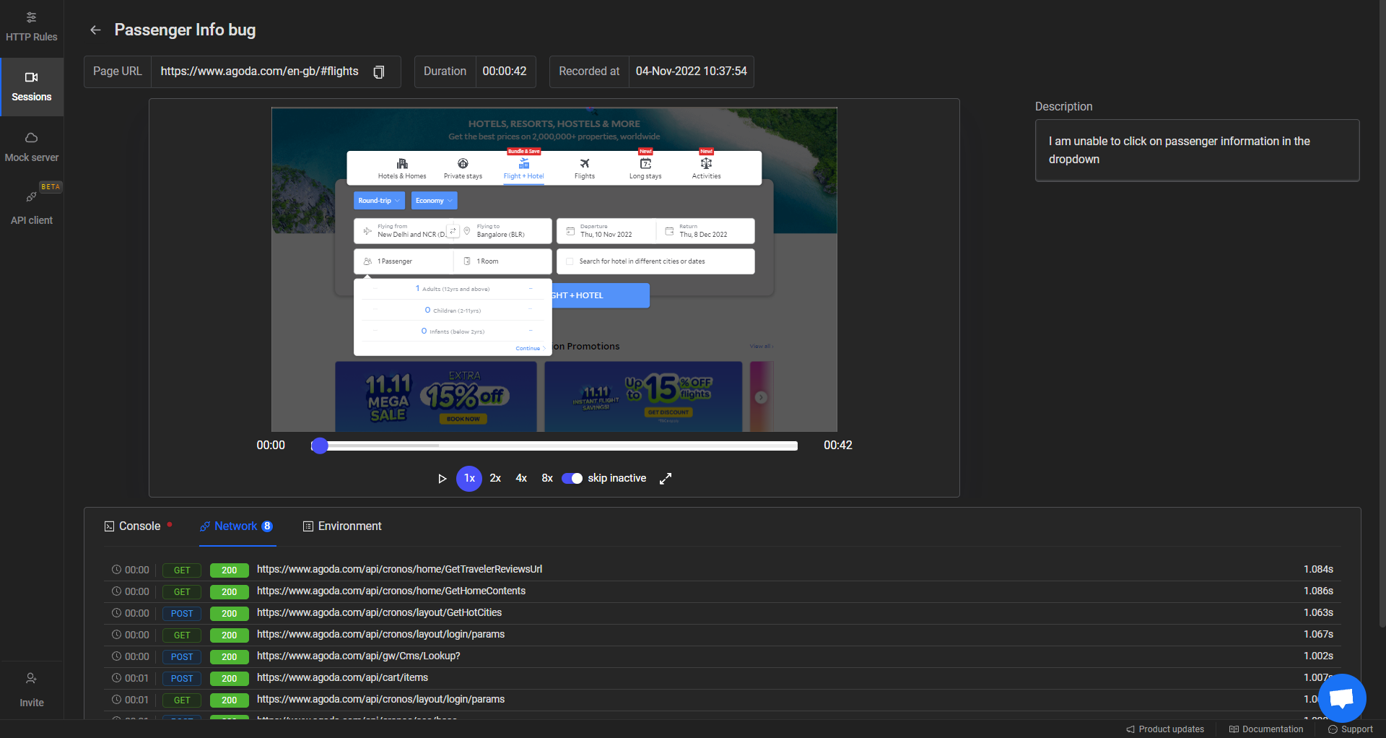Click Hotels & Homes icon in recording
This screenshot has height=738, width=1386.
coord(402,168)
